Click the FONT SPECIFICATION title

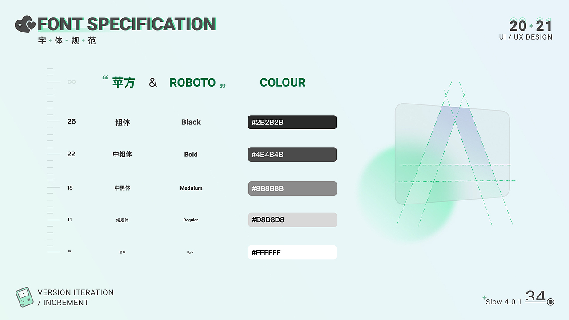pos(127,24)
